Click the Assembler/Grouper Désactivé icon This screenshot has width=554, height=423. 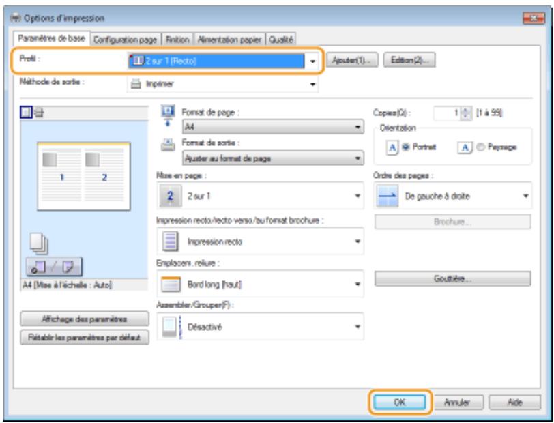[172, 327]
